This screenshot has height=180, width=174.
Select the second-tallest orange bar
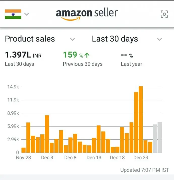click(x=136, y=122)
